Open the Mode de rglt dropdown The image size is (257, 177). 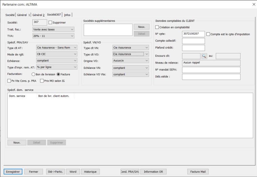tap(56, 54)
